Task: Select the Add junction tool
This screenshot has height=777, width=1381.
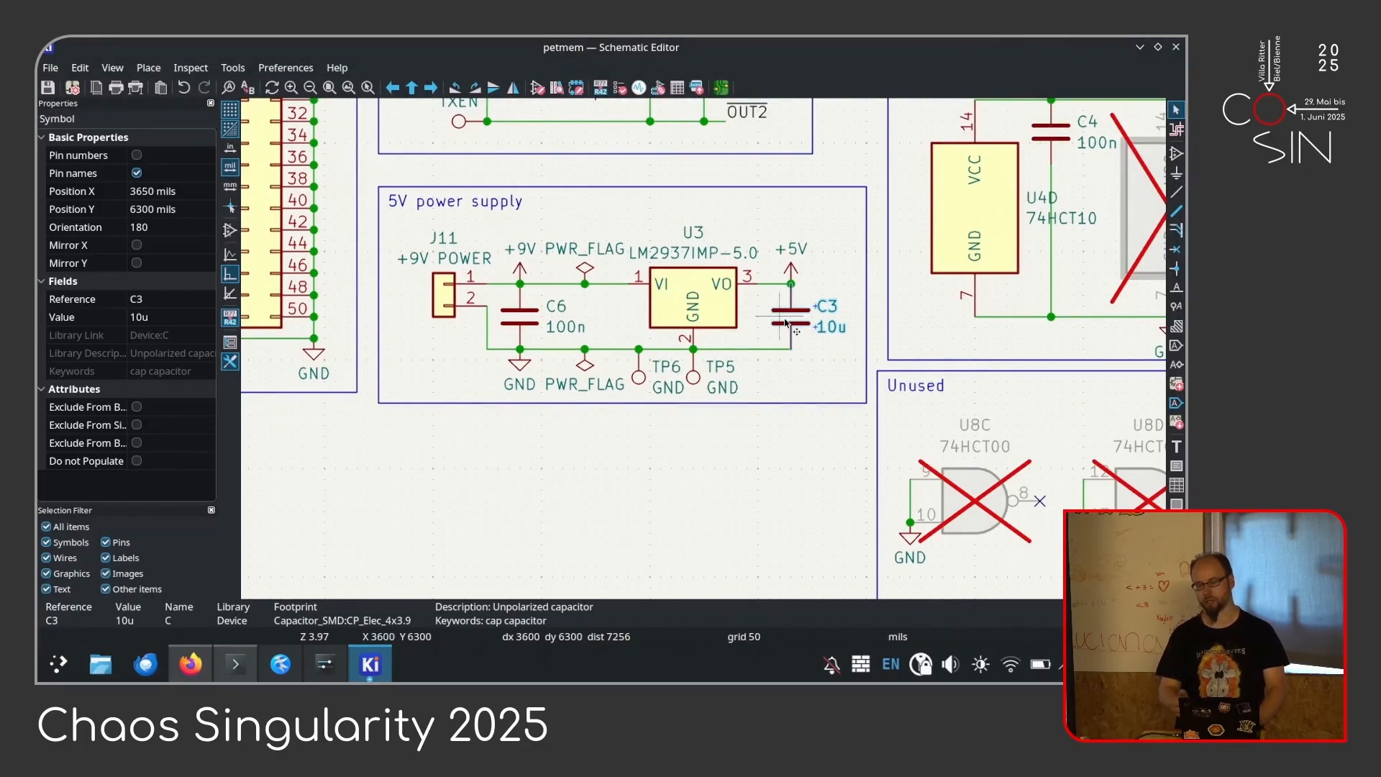Action: (x=1176, y=268)
